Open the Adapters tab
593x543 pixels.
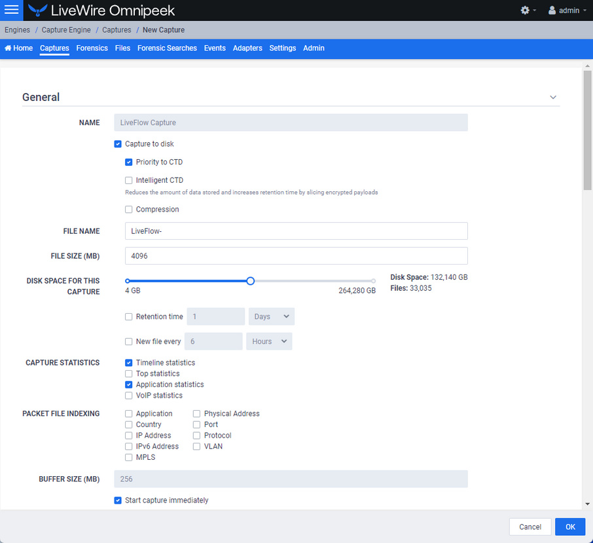pyautogui.click(x=247, y=48)
